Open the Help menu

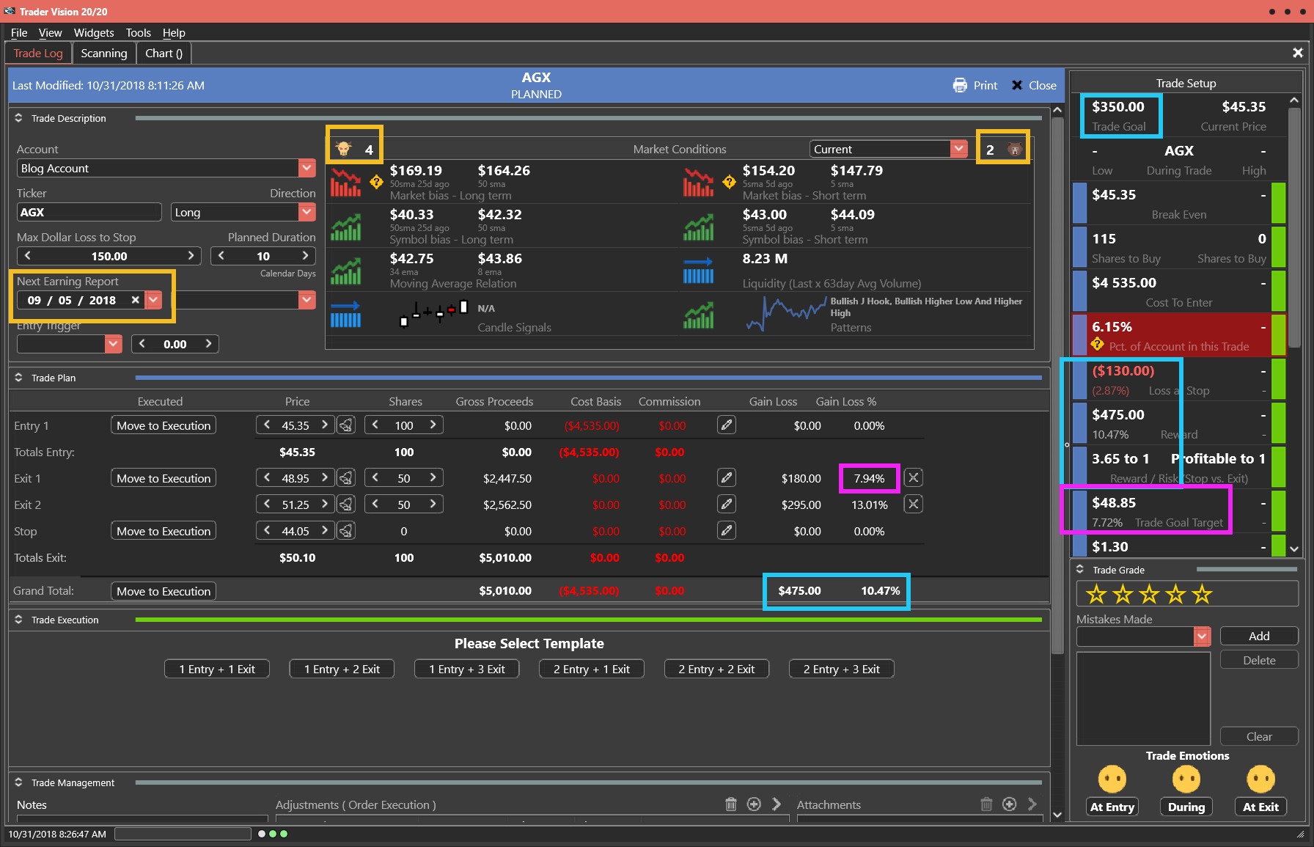coord(174,32)
